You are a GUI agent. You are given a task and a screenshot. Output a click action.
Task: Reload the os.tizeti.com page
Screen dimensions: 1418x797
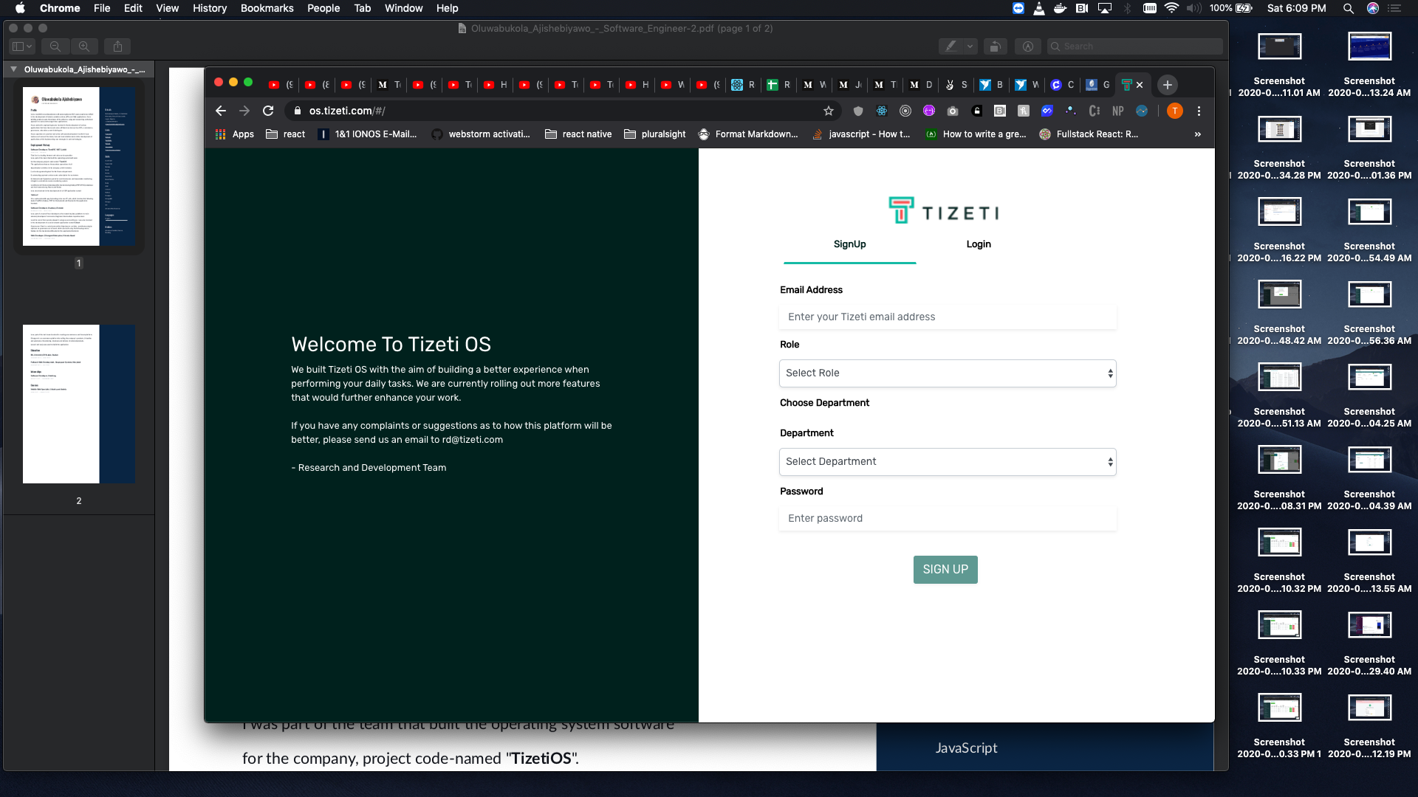pos(268,111)
